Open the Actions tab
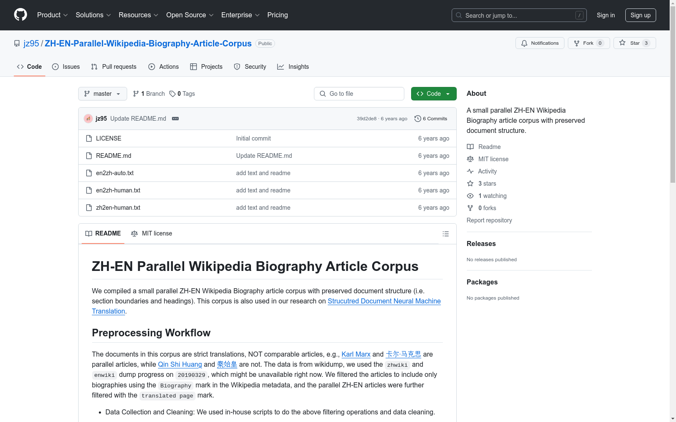Viewport: 676px width, 422px height. (164, 67)
